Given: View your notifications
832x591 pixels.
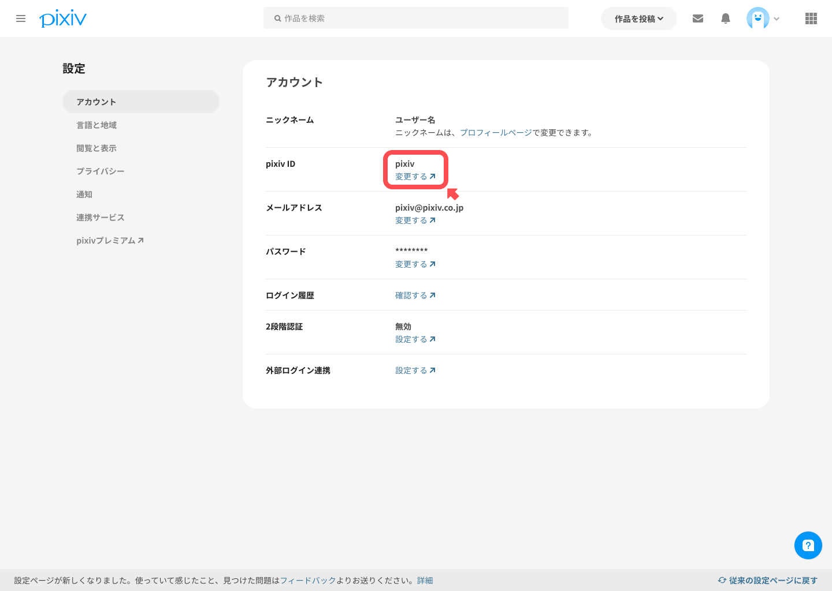Looking at the screenshot, I should coord(725,18).
